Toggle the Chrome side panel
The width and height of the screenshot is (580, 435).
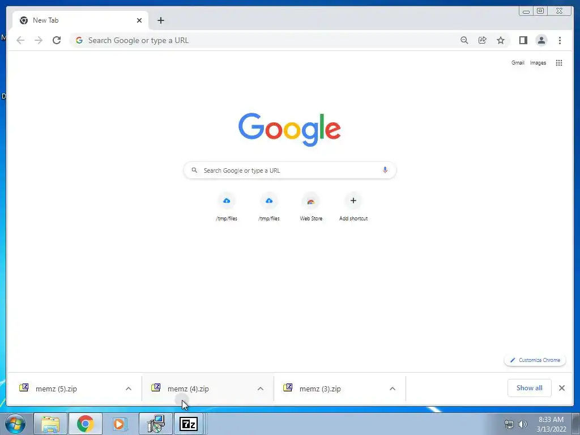(x=523, y=40)
